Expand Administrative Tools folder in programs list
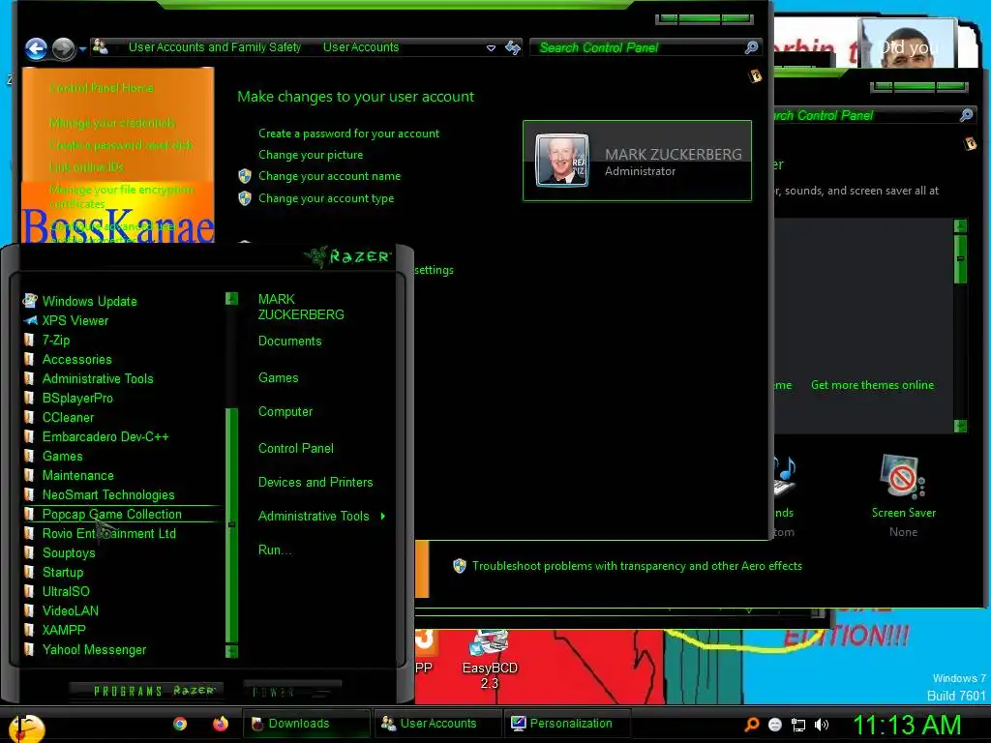 pyautogui.click(x=98, y=379)
